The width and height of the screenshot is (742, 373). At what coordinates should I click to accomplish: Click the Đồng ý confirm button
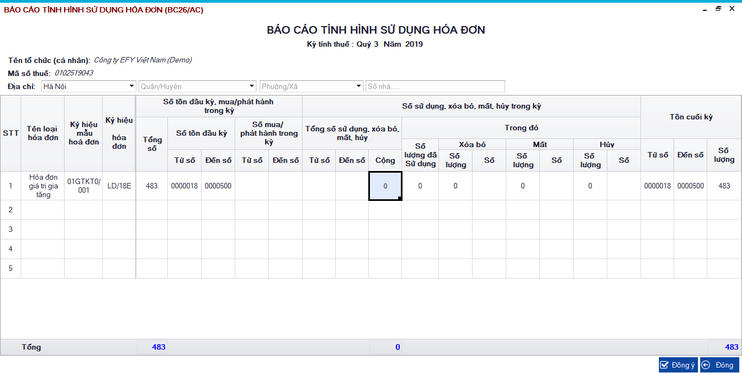(x=678, y=365)
